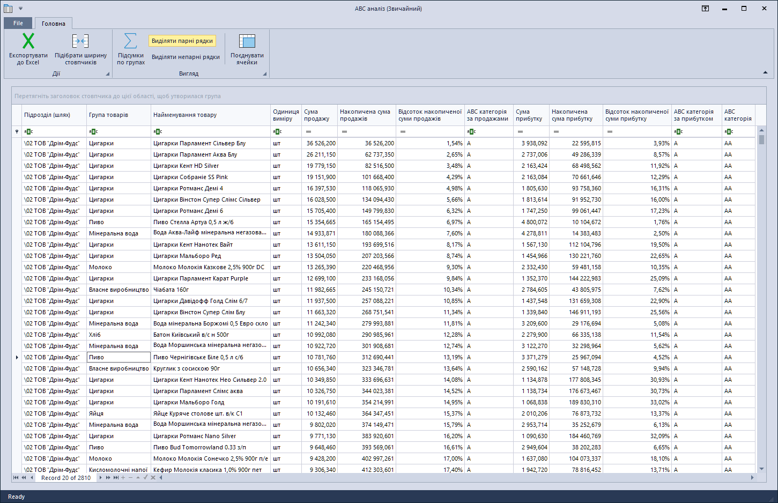778x503 pixels.
Task: Go to the last record
Action: 116,477
